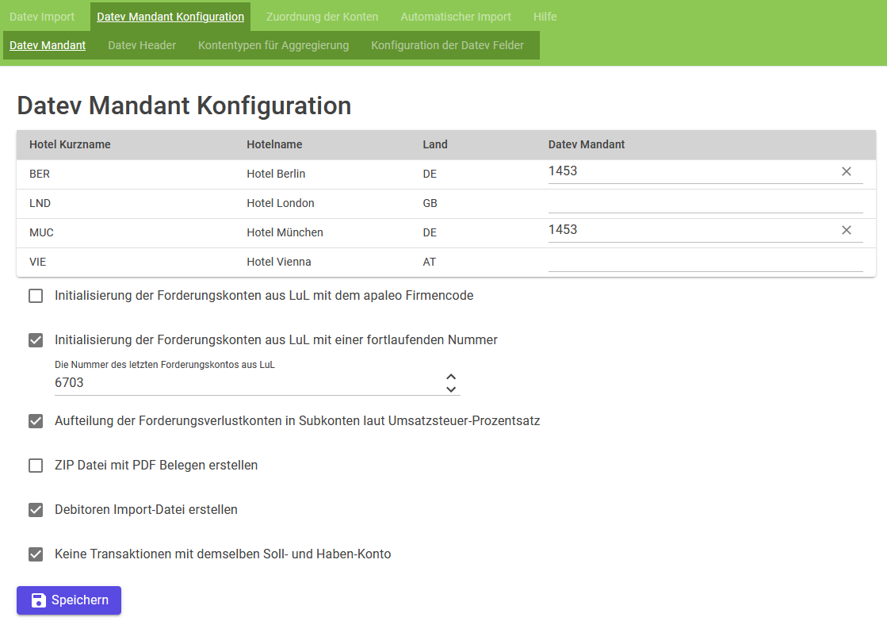Enable ZIP Datei mit PDF Belegen erstellen
The height and width of the screenshot is (621, 887).
(36, 466)
